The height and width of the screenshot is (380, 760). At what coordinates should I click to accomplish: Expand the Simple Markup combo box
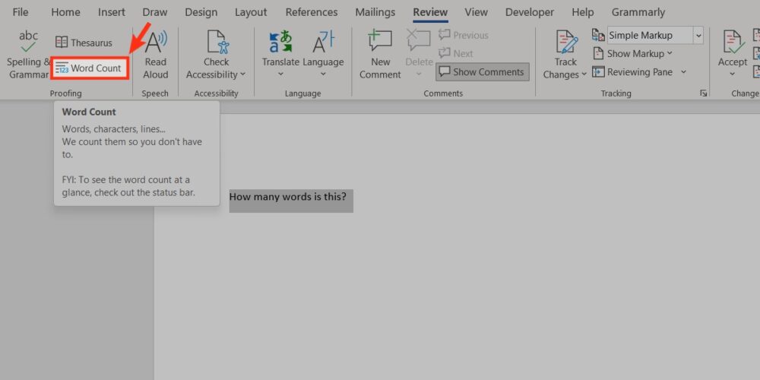698,36
